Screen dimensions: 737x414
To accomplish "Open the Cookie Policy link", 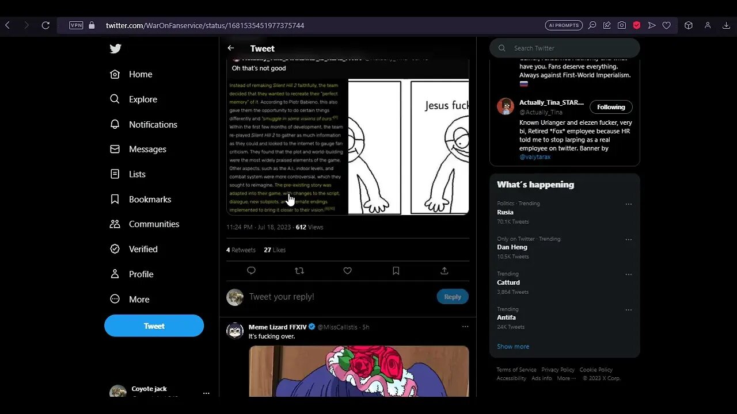I will pos(596,370).
